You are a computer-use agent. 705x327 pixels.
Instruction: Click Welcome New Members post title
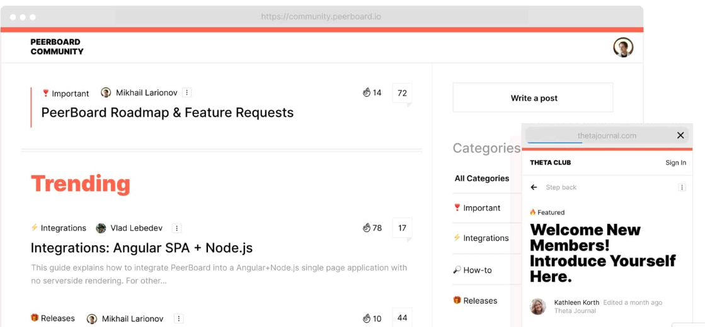(602, 253)
